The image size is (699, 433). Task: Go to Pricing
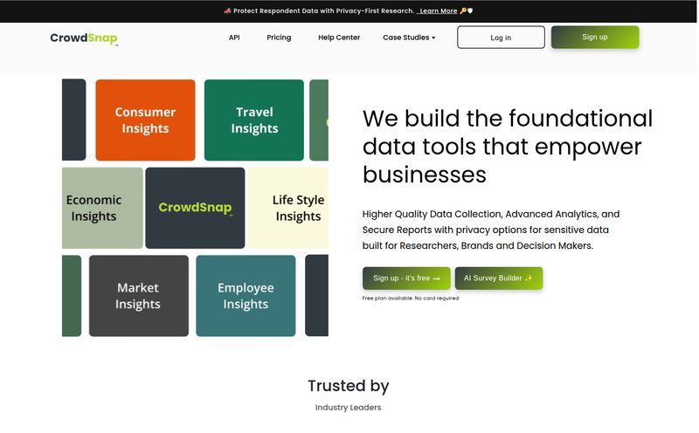tap(279, 38)
